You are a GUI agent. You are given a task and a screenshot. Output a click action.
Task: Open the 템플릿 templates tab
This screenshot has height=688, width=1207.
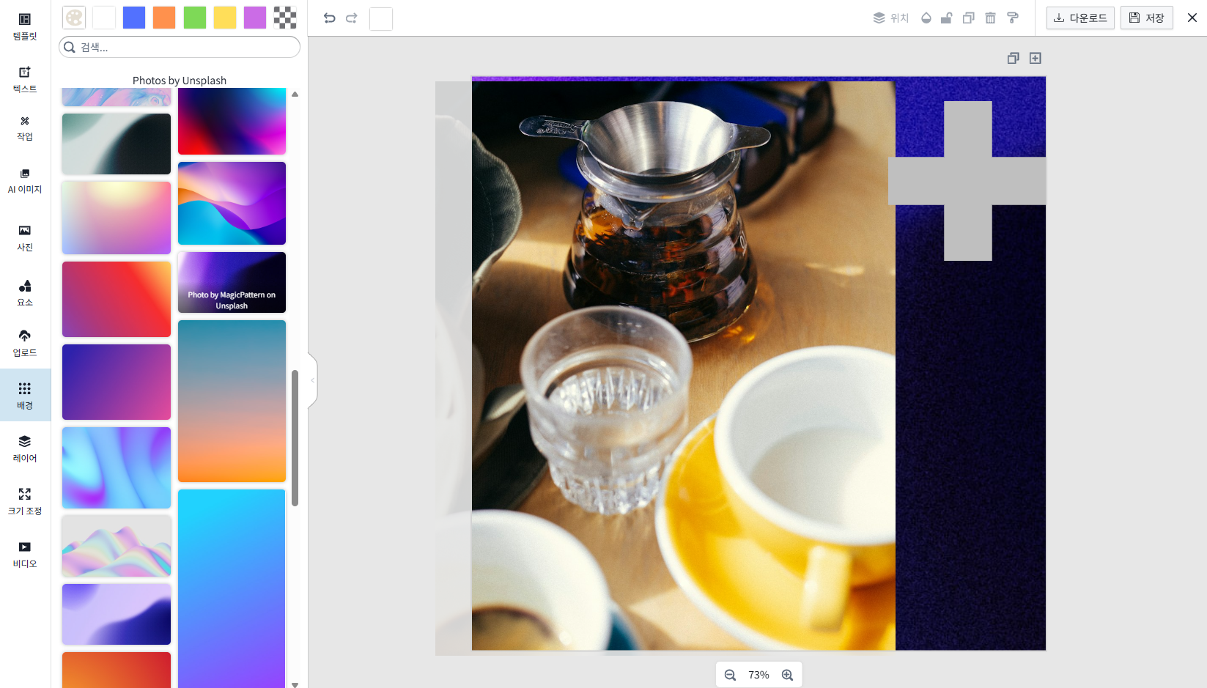point(25,26)
